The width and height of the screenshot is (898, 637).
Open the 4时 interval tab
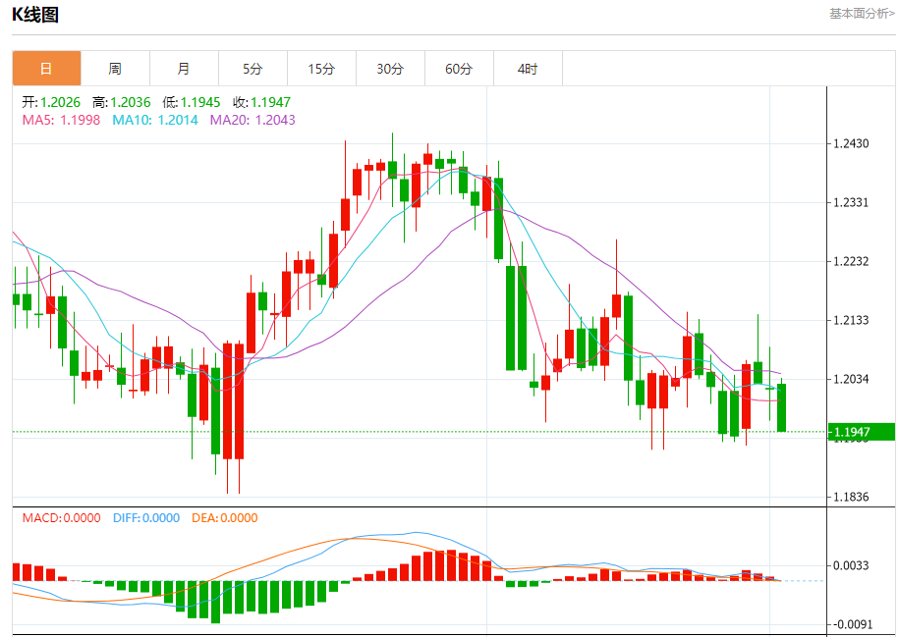(x=528, y=69)
